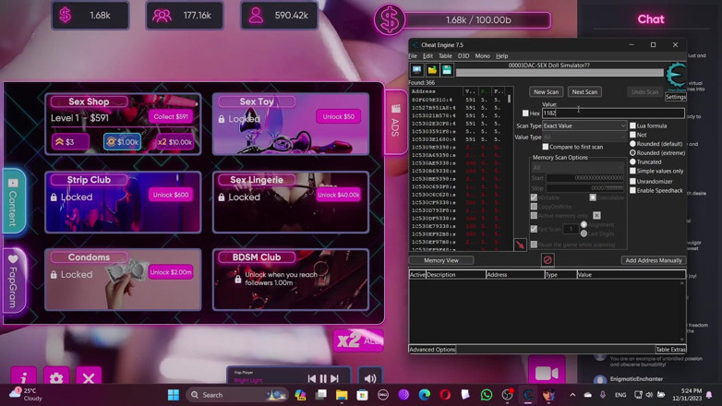The image size is (722, 406).
Task: Open Opera browser from the taskbar
Action: [445, 395]
